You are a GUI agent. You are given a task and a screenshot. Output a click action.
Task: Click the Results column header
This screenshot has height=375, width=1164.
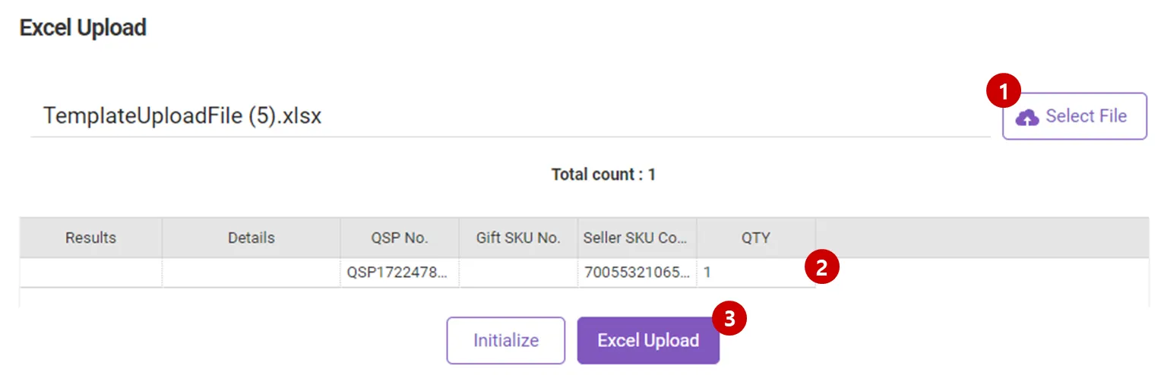click(90, 238)
